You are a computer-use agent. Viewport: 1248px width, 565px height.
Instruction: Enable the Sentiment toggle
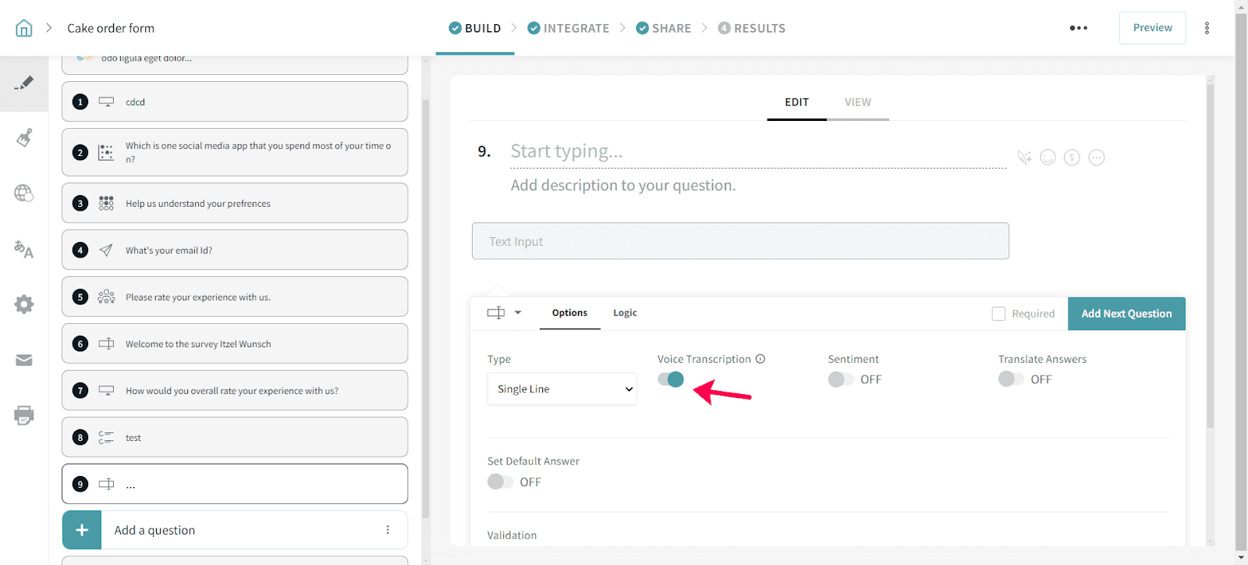(841, 379)
